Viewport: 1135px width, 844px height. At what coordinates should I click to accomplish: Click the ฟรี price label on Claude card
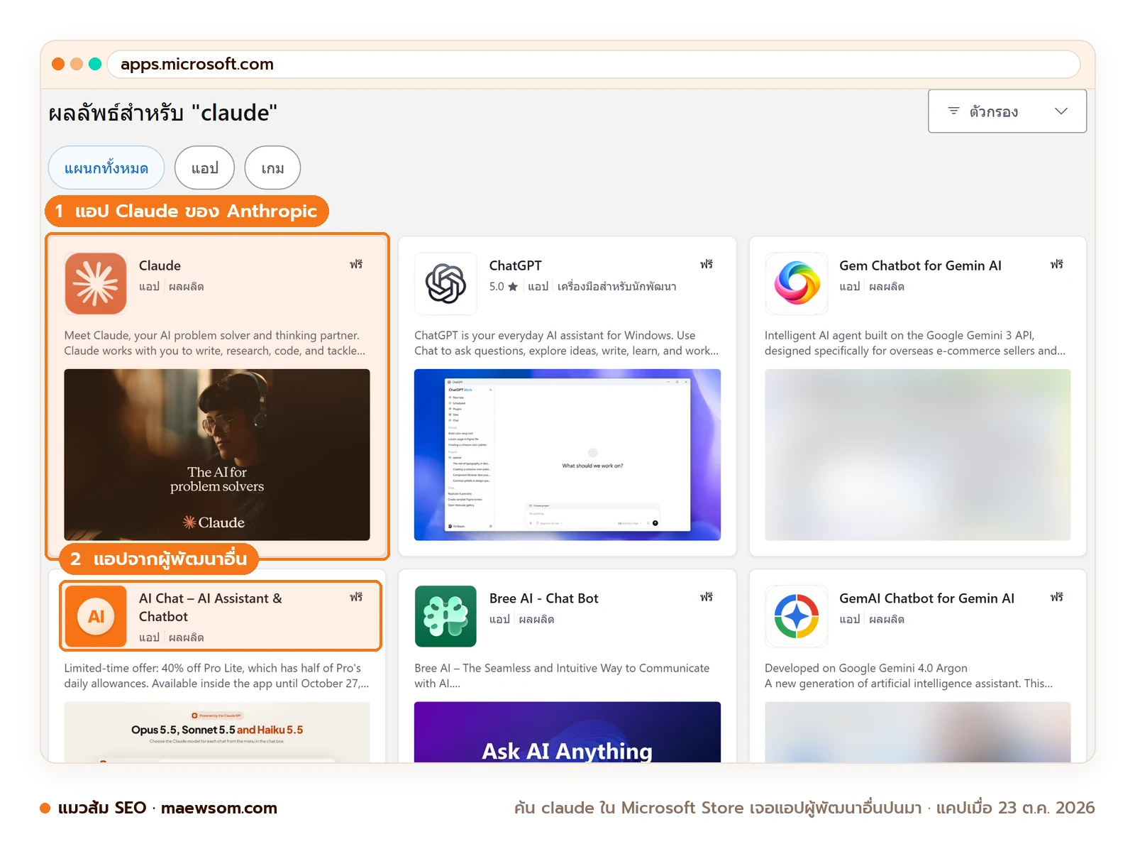click(356, 264)
